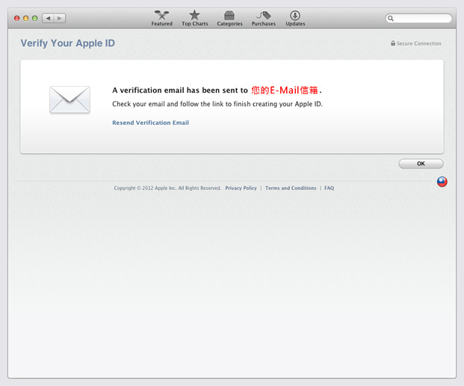Click the Verify Your Apple ID heading
This screenshot has width=464, height=386.
coord(67,43)
